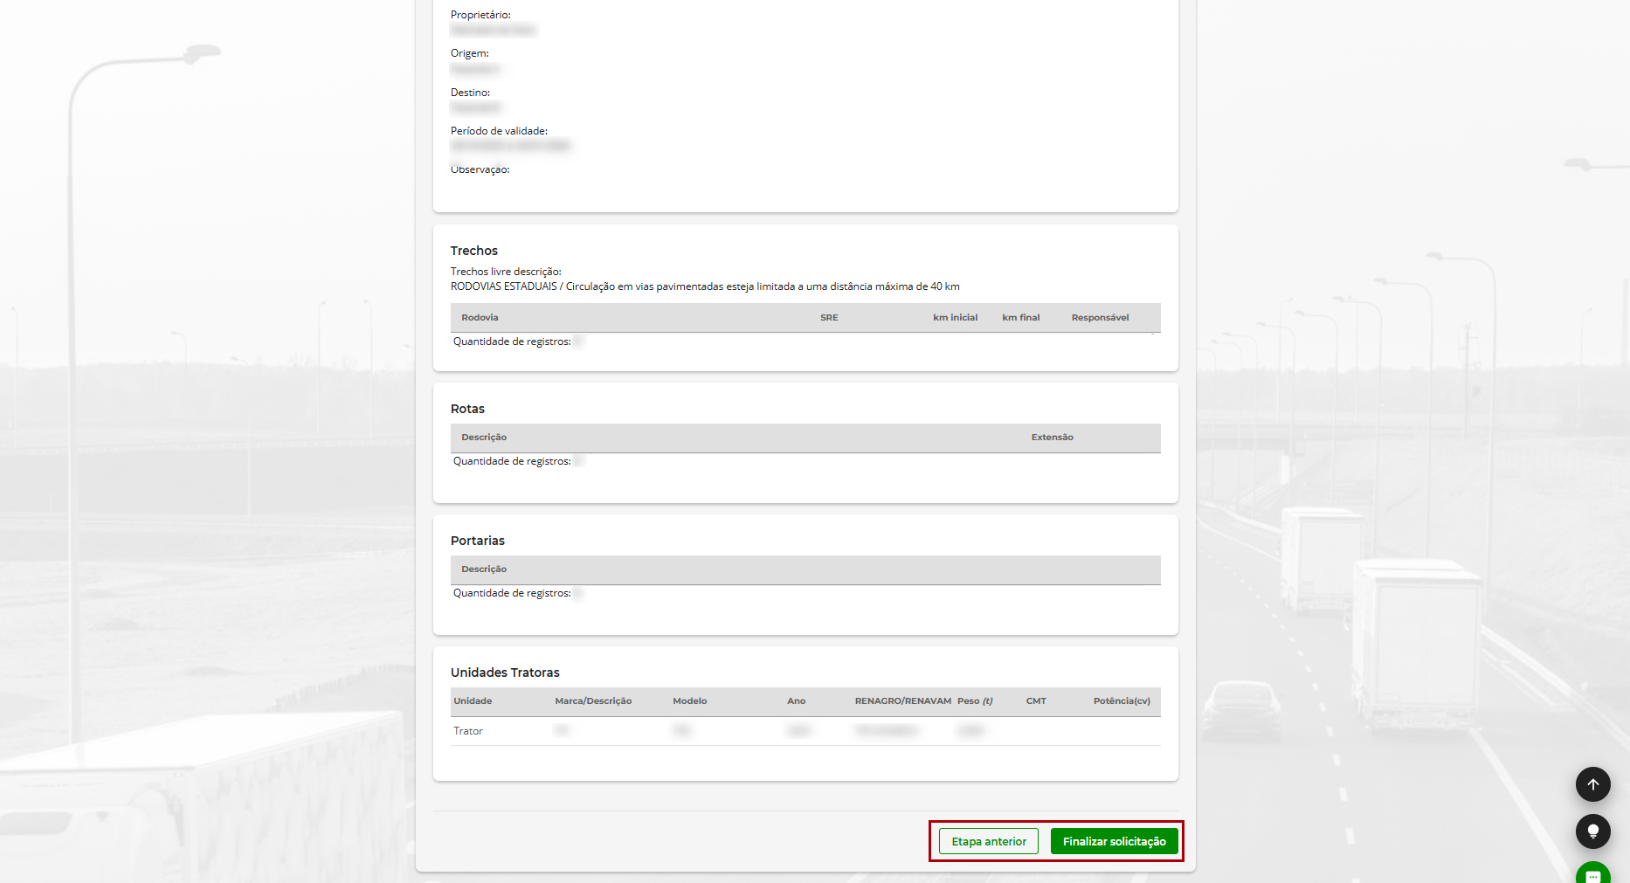
Task: Click the Responsável column header
Action: (1100, 318)
